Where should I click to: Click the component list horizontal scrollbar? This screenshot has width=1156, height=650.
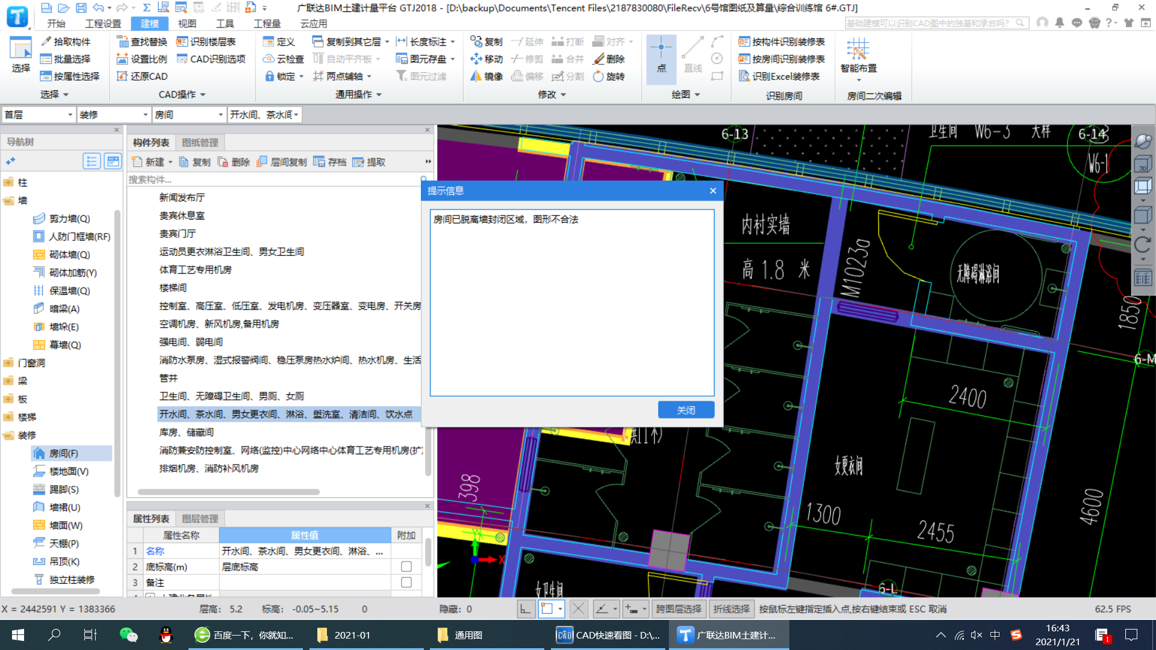pyautogui.click(x=229, y=492)
